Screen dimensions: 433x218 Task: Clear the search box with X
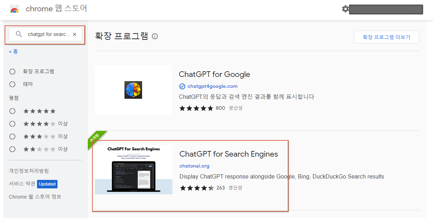click(74, 34)
